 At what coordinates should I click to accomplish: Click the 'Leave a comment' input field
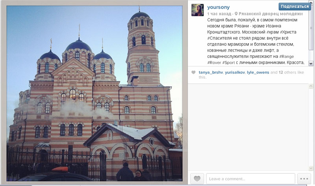pos(250,179)
